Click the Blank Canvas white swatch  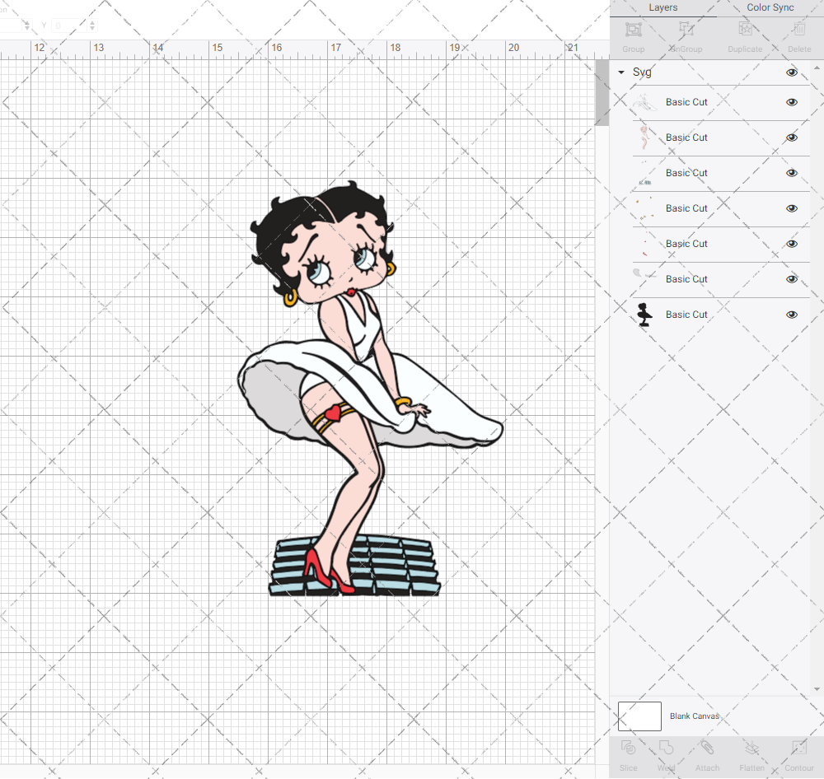point(639,716)
